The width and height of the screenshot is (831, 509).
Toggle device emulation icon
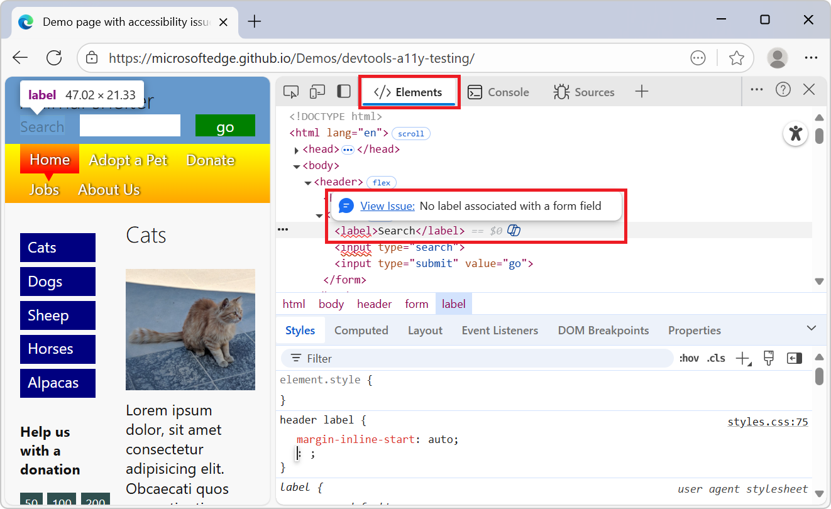click(x=317, y=92)
